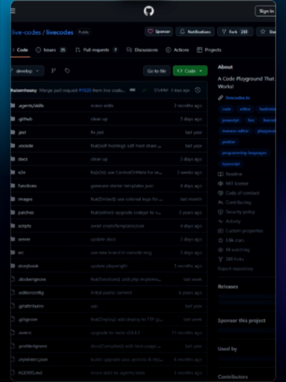Visit the livecodes.io website link

coord(237,98)
